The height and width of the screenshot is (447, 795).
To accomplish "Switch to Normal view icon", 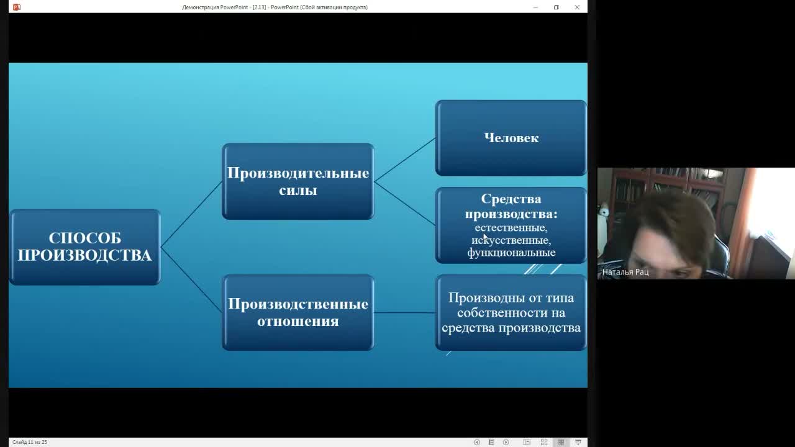I will (x=527, y=442).
